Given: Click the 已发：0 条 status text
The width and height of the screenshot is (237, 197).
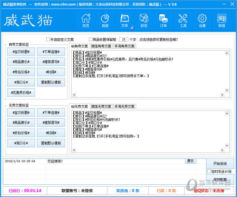Looking at the screenshot, I should point(167,191).
